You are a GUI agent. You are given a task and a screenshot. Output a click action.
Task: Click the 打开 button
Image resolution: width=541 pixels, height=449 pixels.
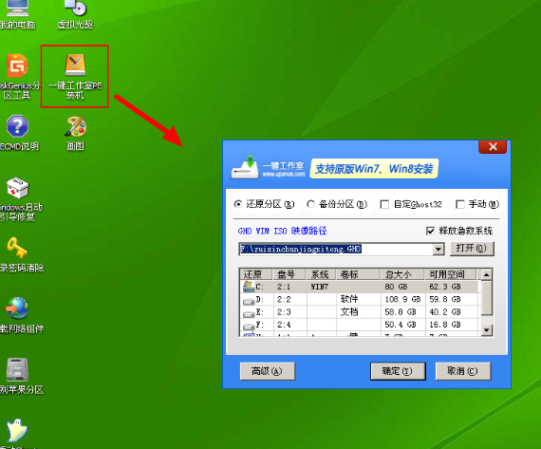coord(472,249)
